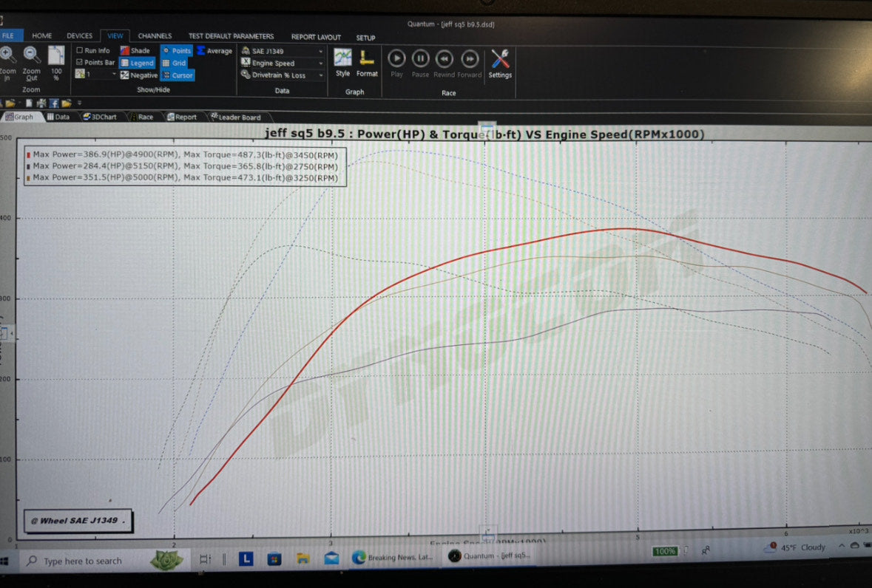Open the CHANNELS ribbon tab
Image resolution: width=872 pixels, height=588 pixels.
155,35
